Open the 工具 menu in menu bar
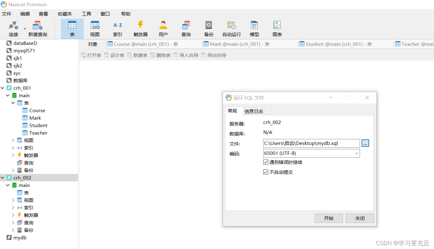The image size is (434, 249). (86, 14)
